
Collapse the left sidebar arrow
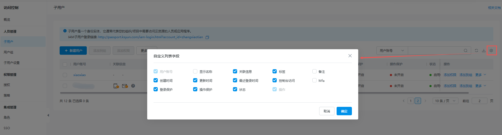tap(48, 115)
